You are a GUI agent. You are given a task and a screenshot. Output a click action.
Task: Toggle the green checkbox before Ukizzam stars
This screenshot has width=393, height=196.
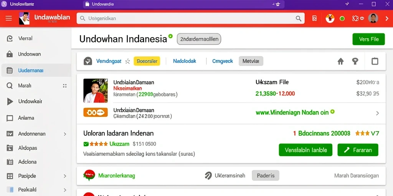point(86,144)
